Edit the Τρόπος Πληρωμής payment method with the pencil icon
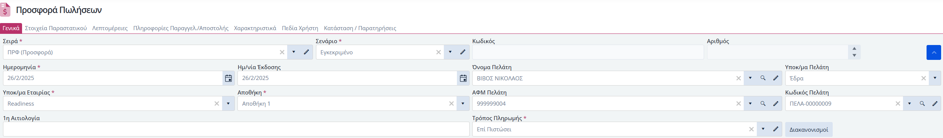 pos(775,129)
